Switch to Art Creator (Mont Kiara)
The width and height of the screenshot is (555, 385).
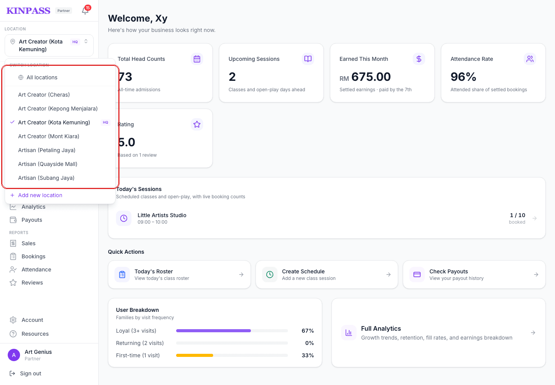60,136
